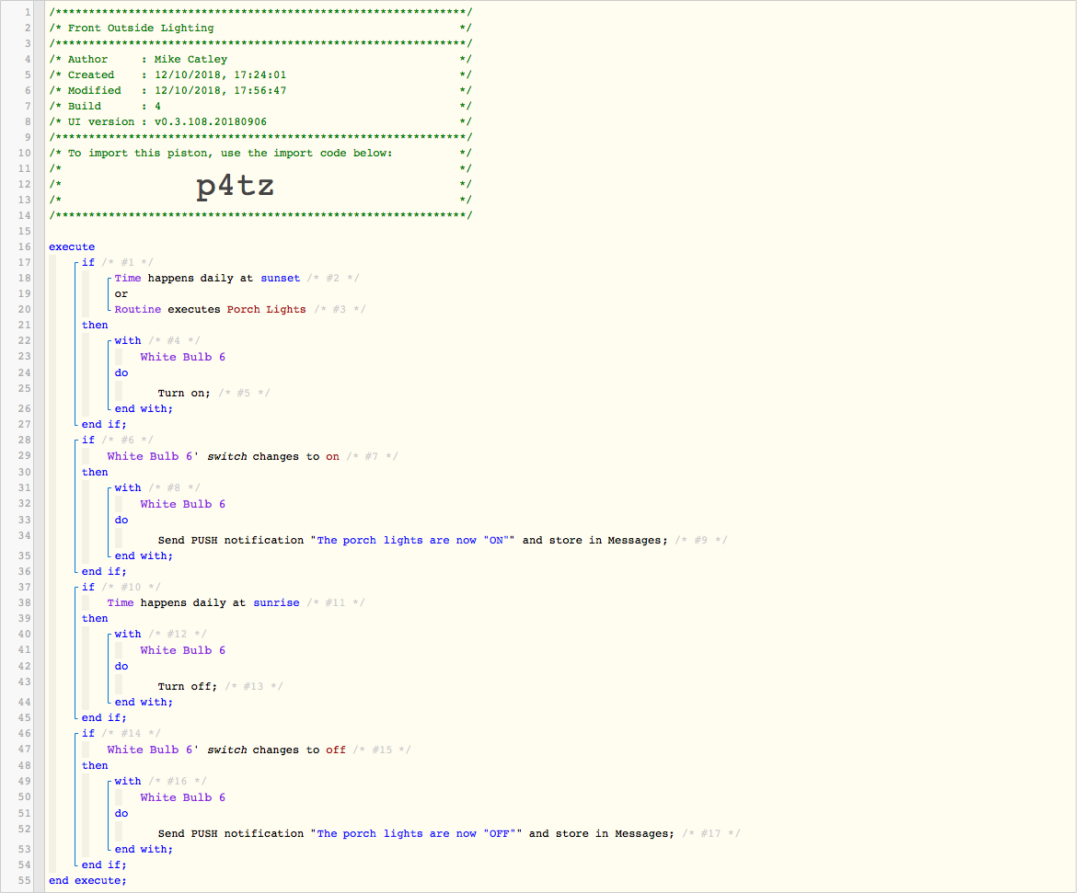Click the 'if' keyword with comment #10

88,587
